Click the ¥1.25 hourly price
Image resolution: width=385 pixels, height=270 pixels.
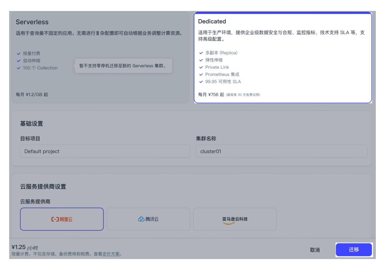pos(18,247)
